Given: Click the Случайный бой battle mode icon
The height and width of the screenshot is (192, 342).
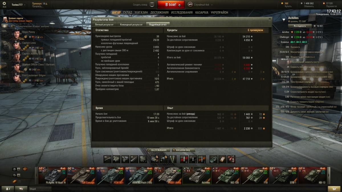Looking at the screenshot, I should point(190,5).
